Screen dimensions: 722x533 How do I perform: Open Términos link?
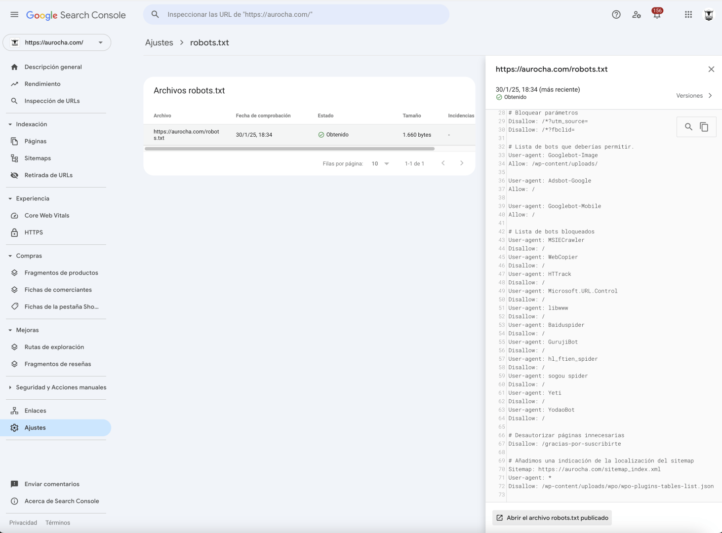[58, 523]
